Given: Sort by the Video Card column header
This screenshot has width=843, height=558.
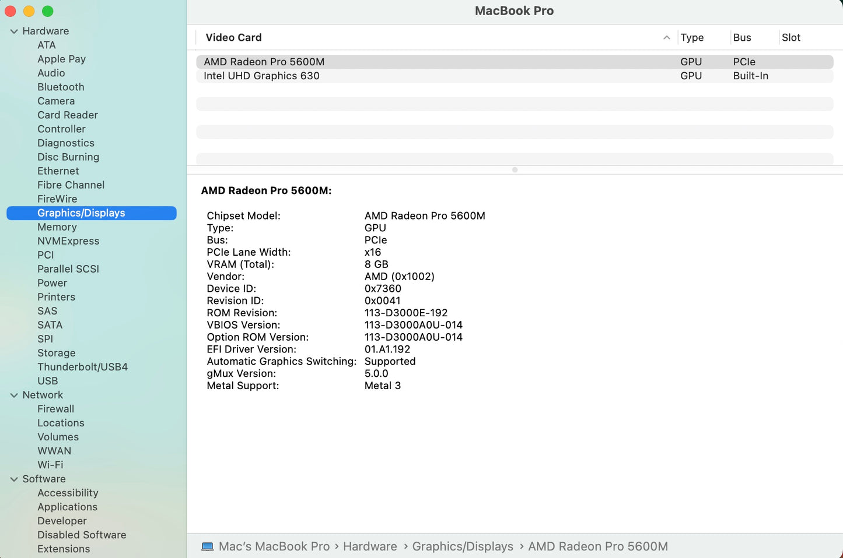Looking at the screenshot, I should point(233,37).
